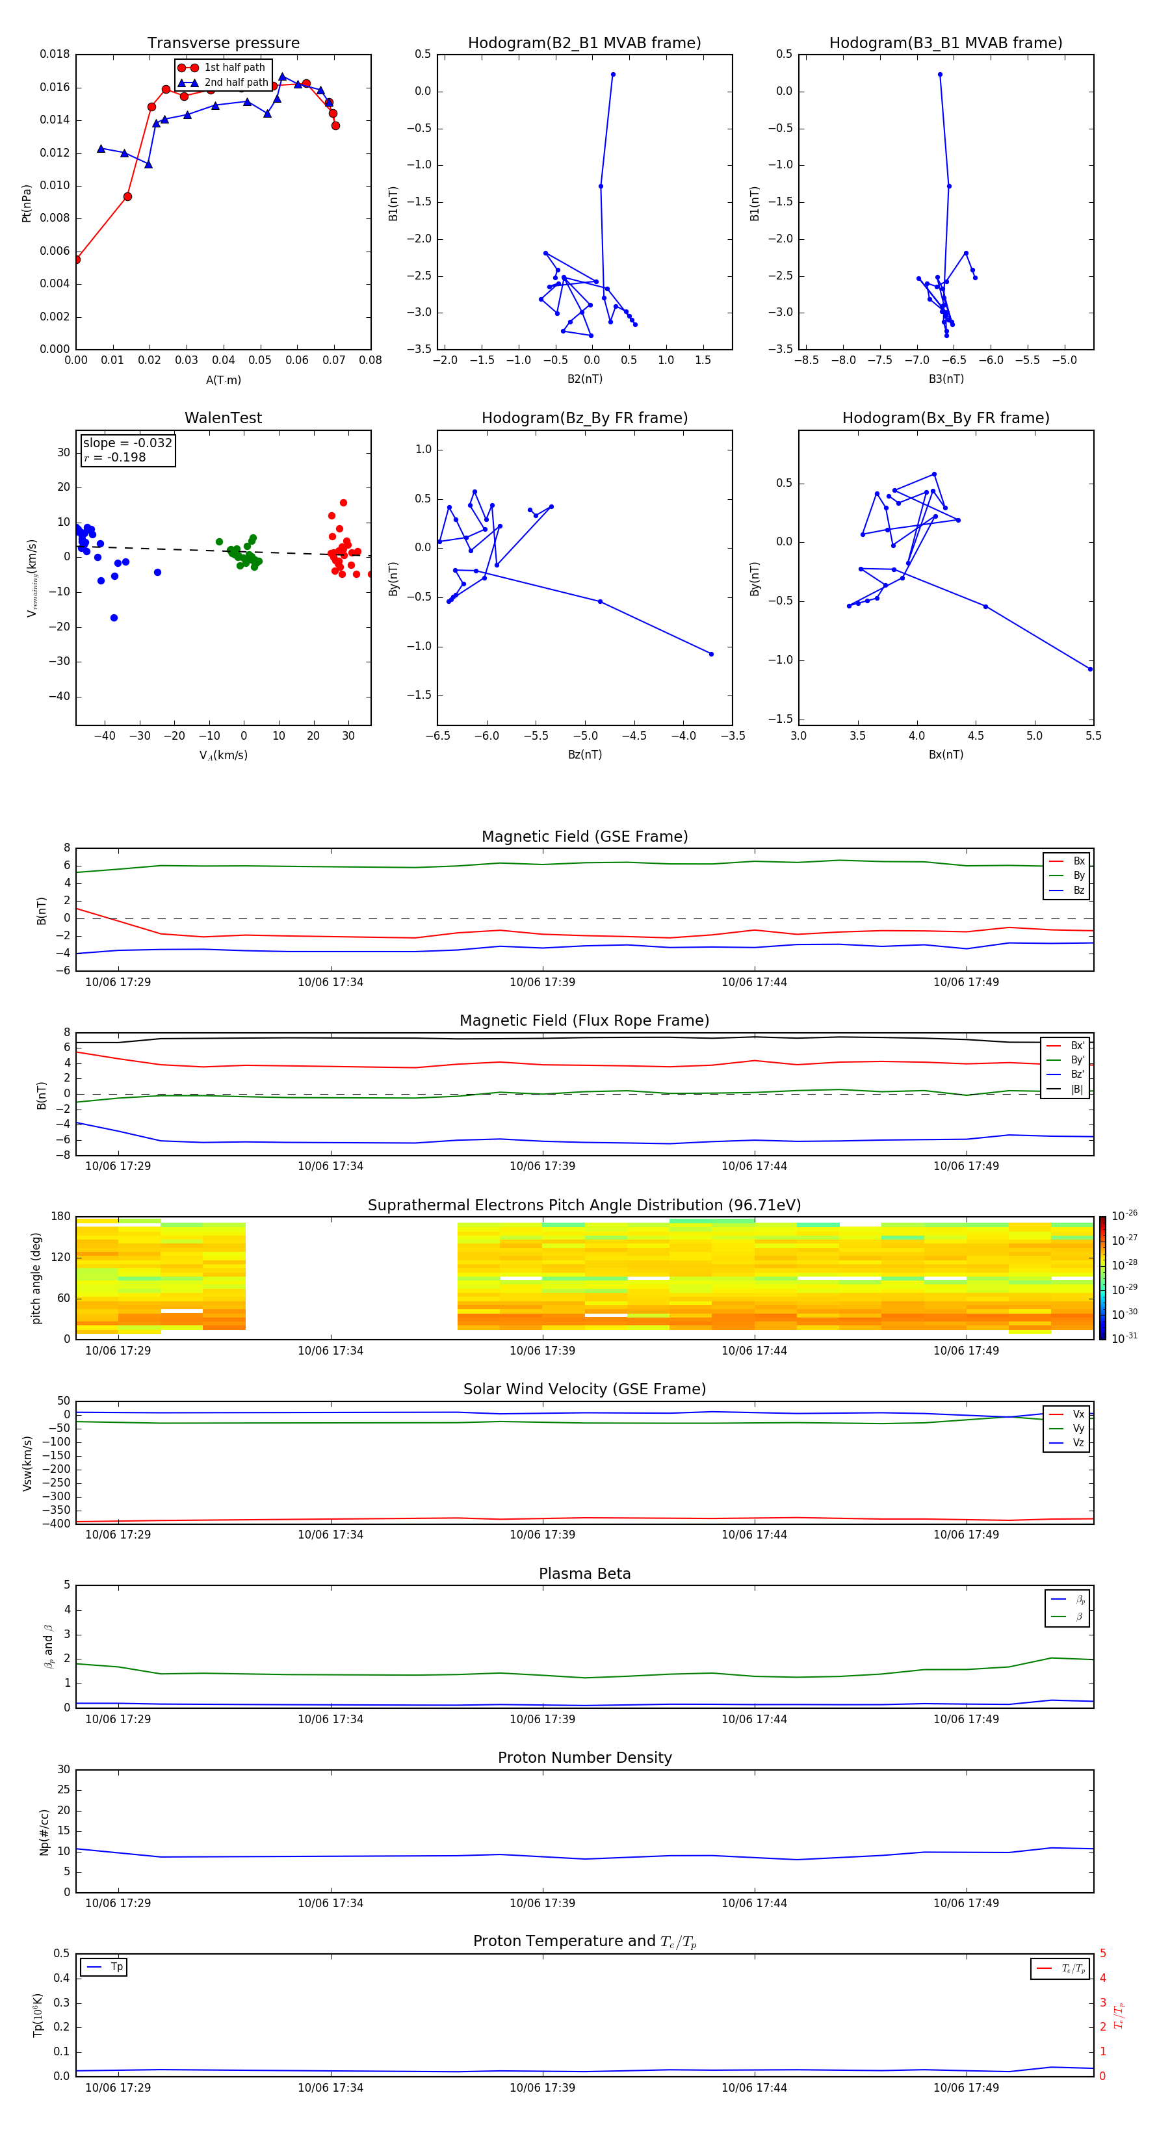Click the lowest blue outlier point in the WalenTest plot
Screen dimensions: 1170x2145
coord(114,618)
